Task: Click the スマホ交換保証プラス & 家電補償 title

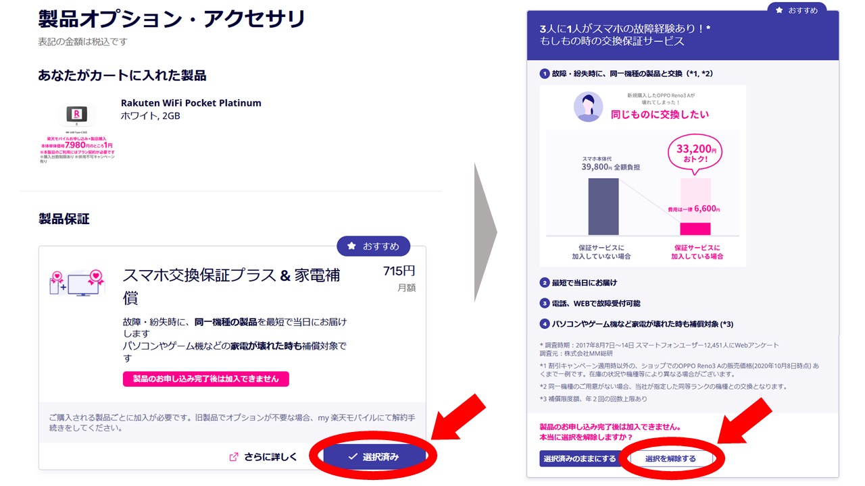Action: point(231,286)
